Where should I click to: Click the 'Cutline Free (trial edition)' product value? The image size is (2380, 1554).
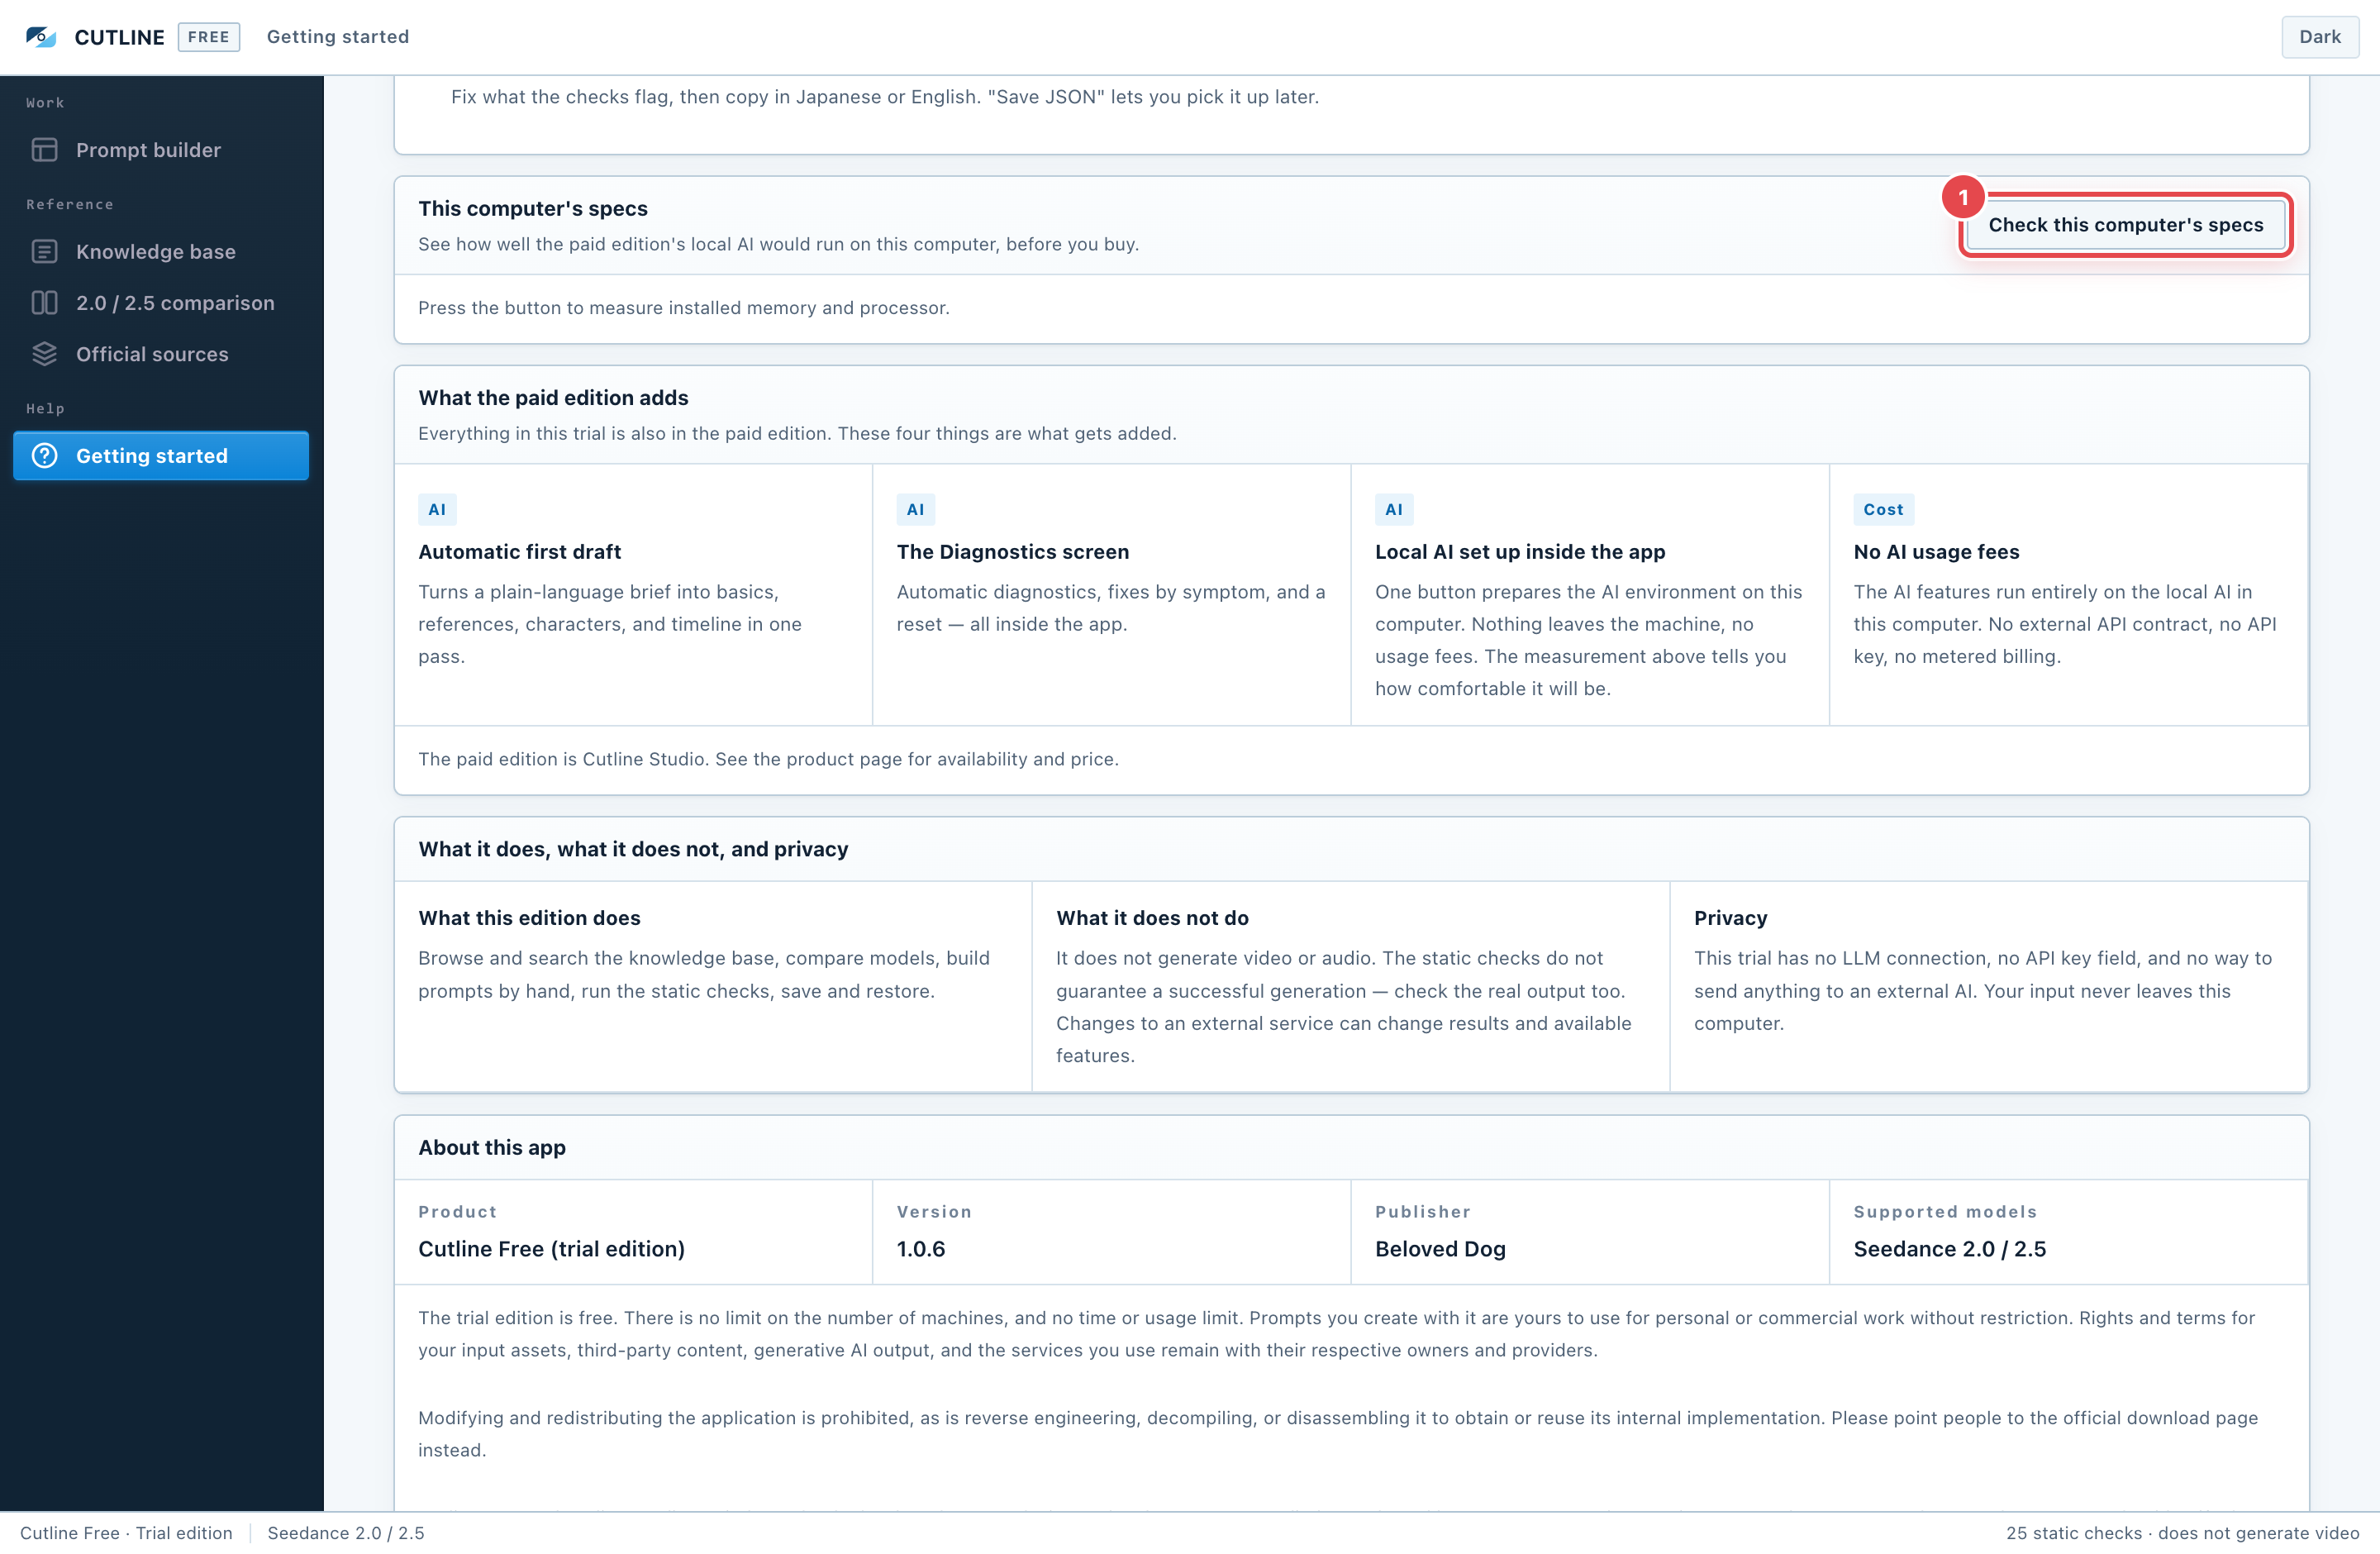[551, 1249]
